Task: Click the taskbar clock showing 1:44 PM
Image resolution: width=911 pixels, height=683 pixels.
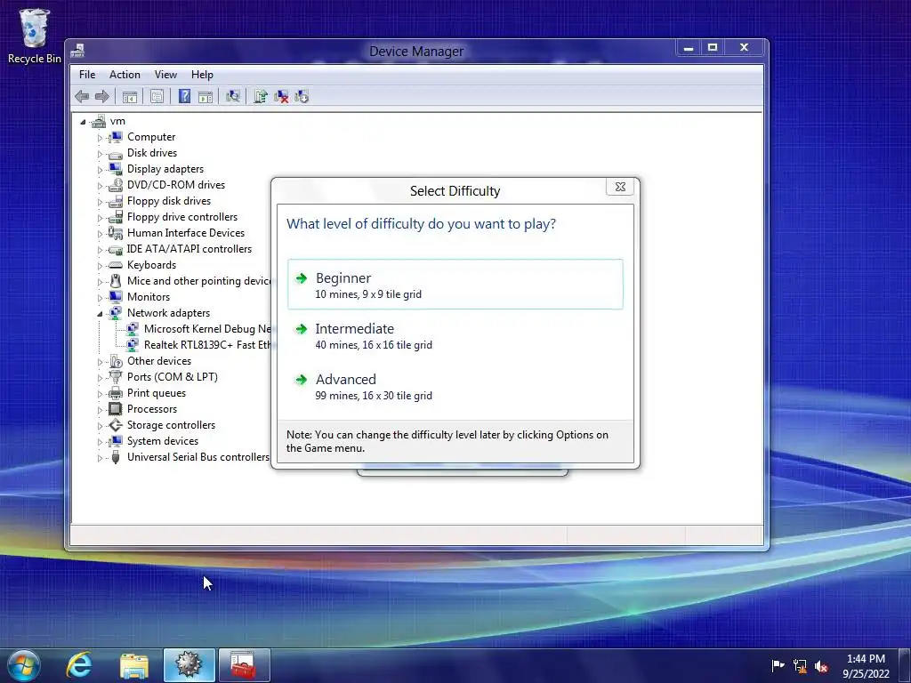Action: (866, 666)
